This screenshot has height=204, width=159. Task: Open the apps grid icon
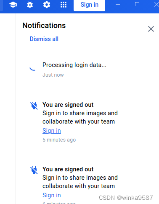[x=64, y=5]
